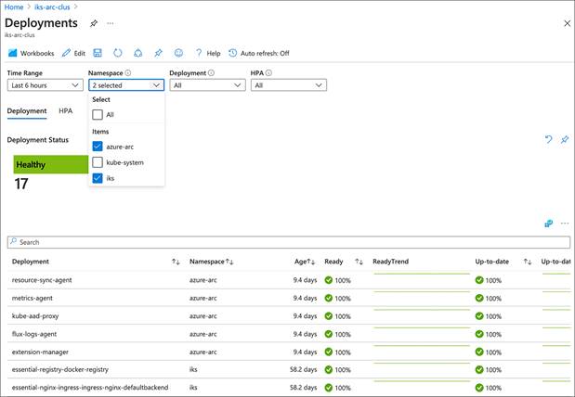Click the bell-shaped share icon in the toolbar
The height and width of the screenshot is (397, 575).
click(137, 53)
